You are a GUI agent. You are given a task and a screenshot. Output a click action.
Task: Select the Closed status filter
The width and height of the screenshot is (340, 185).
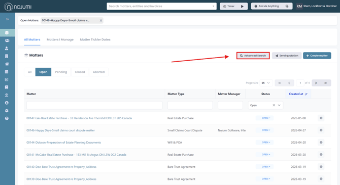coord(80,72)
